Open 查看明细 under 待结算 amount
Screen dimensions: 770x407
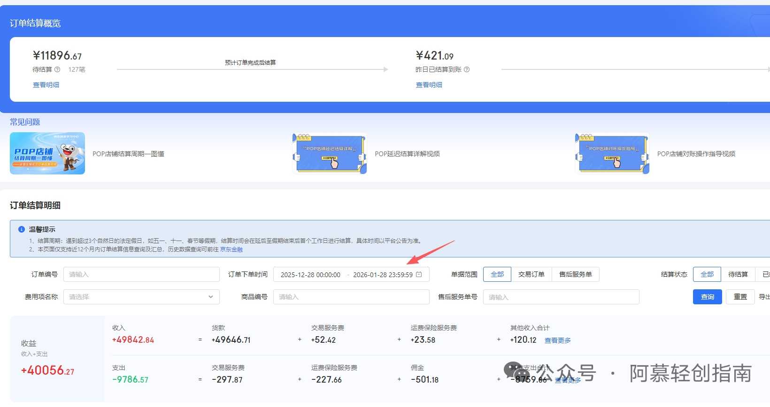point(46,85)
